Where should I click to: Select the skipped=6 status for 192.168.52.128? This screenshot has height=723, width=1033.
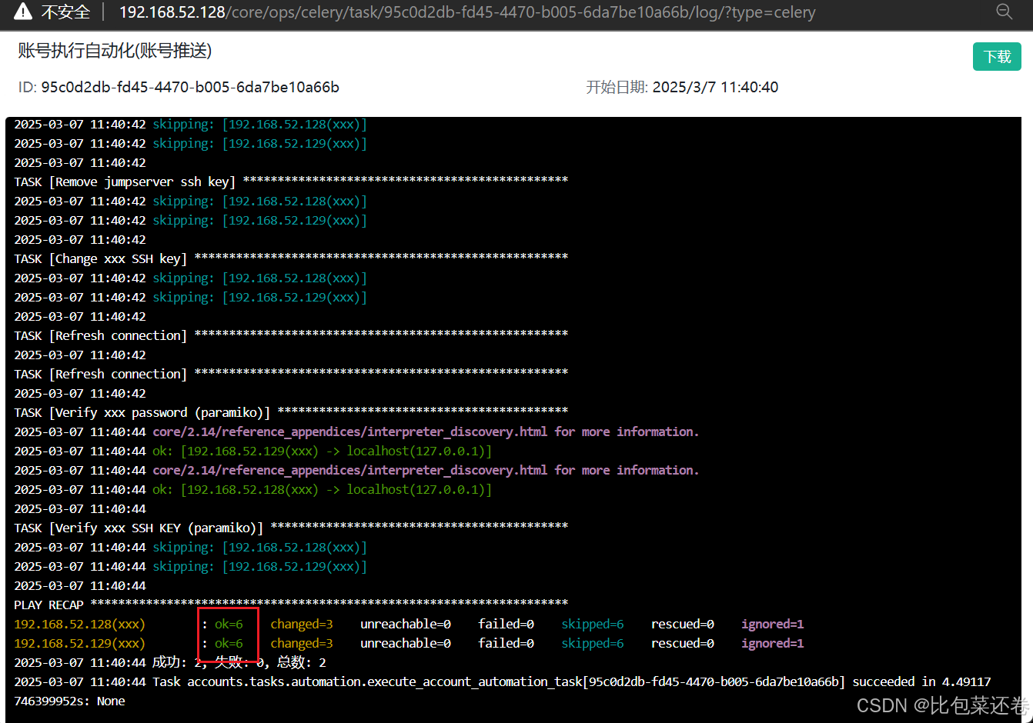tap(592, 624)
